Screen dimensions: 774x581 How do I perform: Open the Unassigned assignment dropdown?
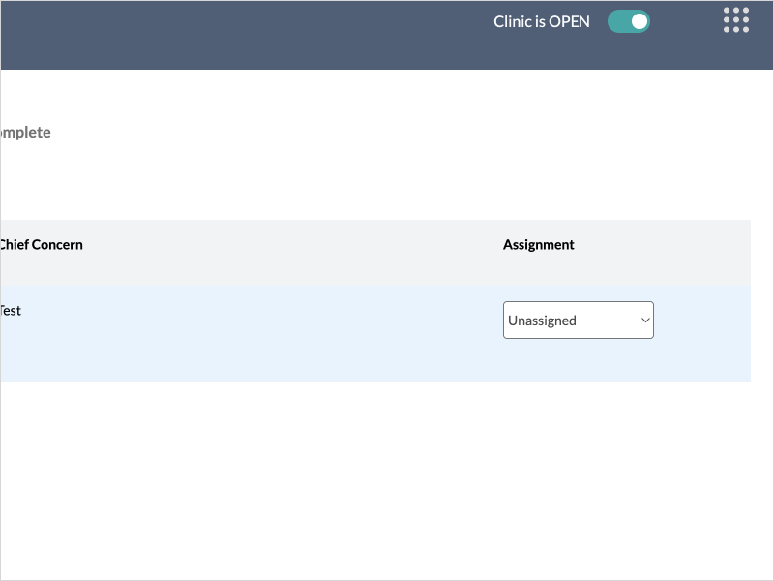click(578, 321)
